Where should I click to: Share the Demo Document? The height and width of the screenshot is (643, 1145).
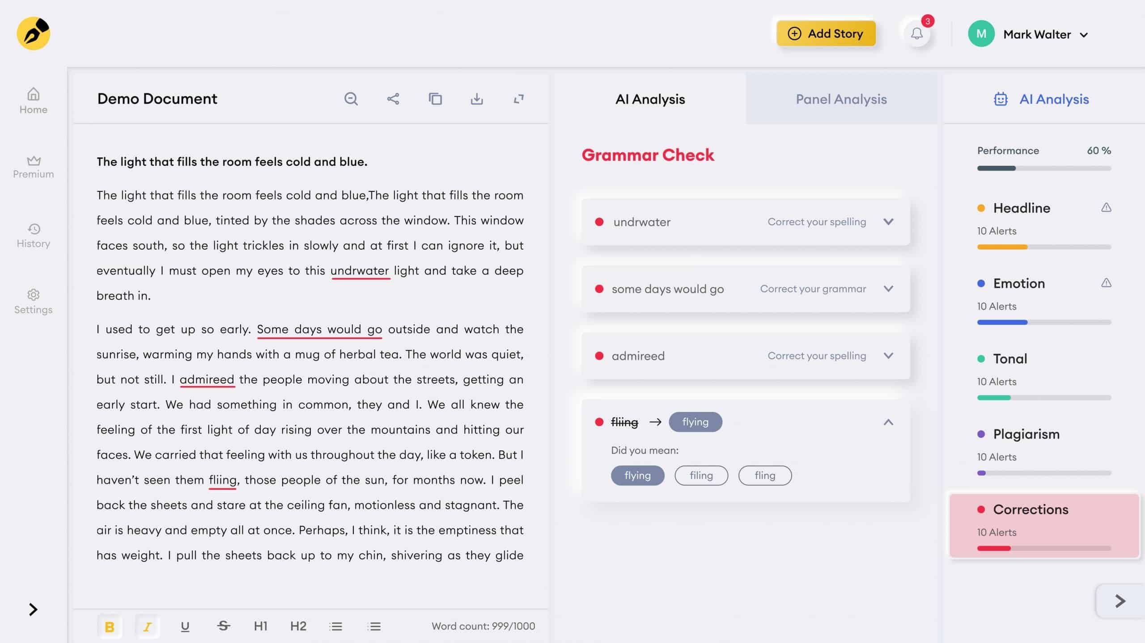[393, 99]
